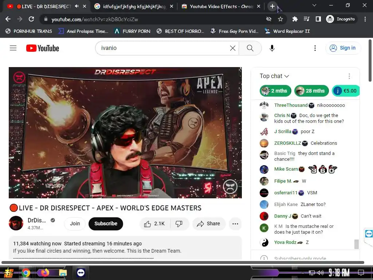Screen dimensions: 373x280
Task: Open the media controls icon in toolbar
Action: coord(307,19)
